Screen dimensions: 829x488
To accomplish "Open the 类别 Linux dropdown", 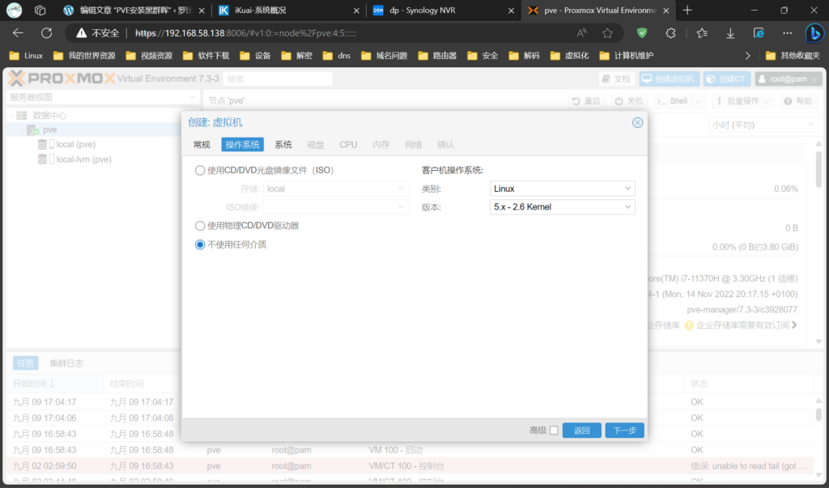I will [x=563, y=189].
